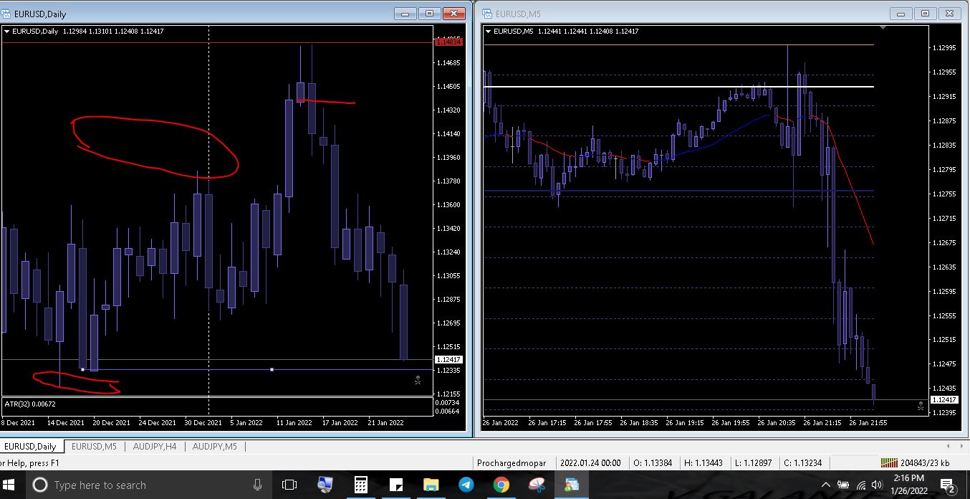This screenshot has width=970, height=499.
Task: Open the EURUSD,M5 chart tab
Action: pos(94,447)
